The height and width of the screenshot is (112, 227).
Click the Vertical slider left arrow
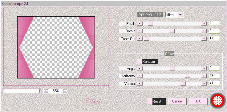pos(140,83)
